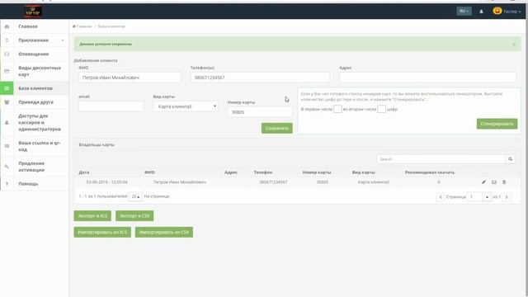Open the Вид карты dropdown

pos(185,106)
